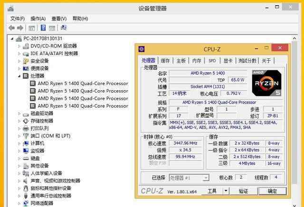Click the 端口 (COM 和 LPT) icon

coord(26,136)
